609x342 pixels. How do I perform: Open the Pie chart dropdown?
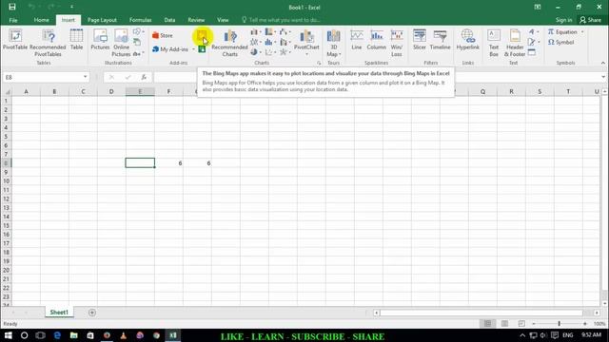[x=256, y=52]
